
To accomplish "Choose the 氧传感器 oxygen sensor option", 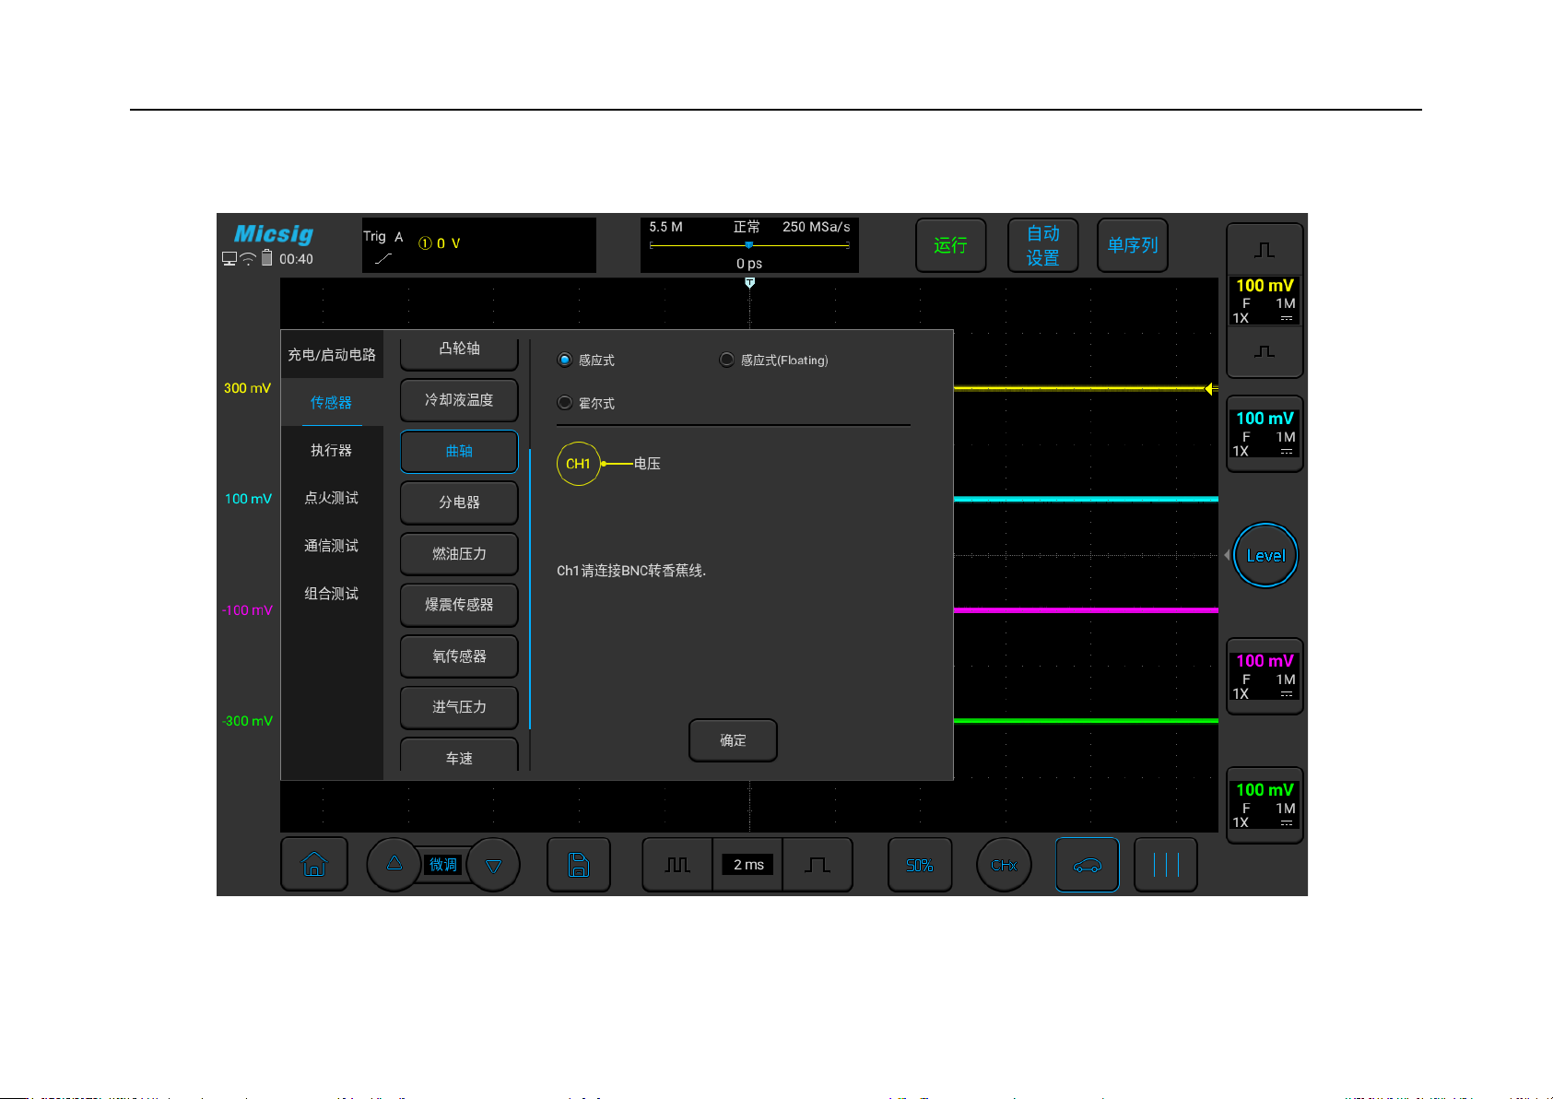I will click(459, 656).
